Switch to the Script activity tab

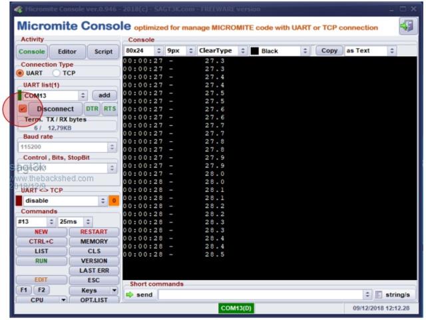click(103, 52)
